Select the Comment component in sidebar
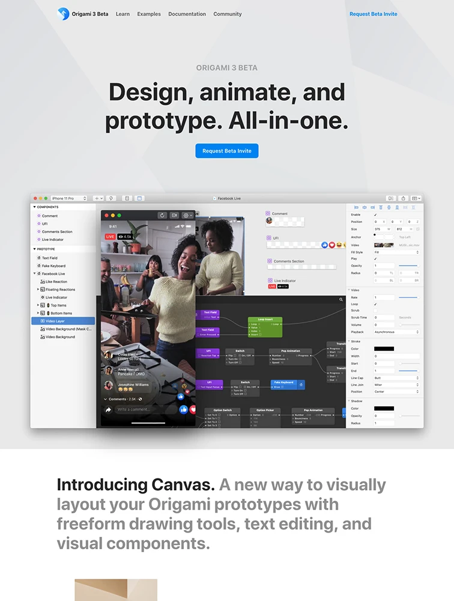This screenshot has width=454, height=601. click(x=50, y=216)
